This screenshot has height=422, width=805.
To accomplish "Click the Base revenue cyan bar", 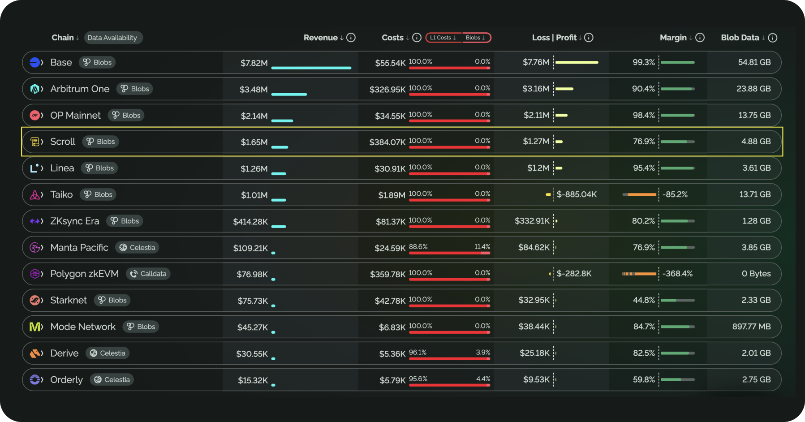I will 311,68.
